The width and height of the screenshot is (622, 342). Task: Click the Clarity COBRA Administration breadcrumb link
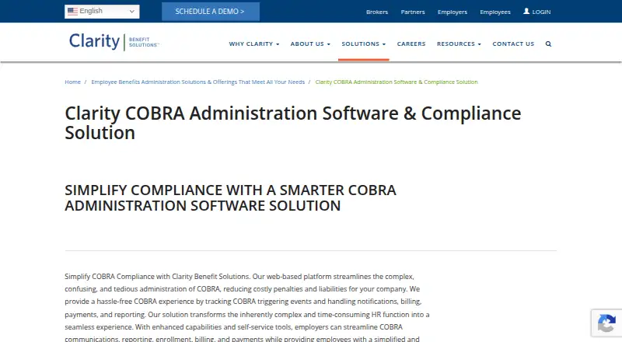coord(397,82)
